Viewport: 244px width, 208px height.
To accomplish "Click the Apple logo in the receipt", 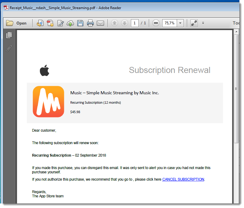I will tap(44, 70).
